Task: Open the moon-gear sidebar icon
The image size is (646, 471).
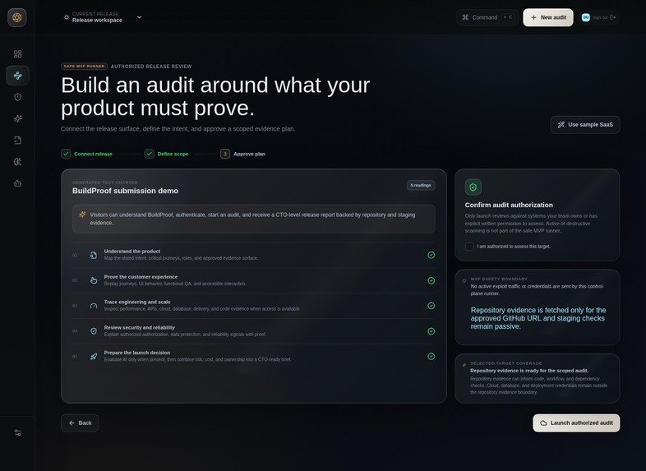Action: 18,162
